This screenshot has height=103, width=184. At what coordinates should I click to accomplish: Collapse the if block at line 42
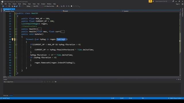pos(16,45)
